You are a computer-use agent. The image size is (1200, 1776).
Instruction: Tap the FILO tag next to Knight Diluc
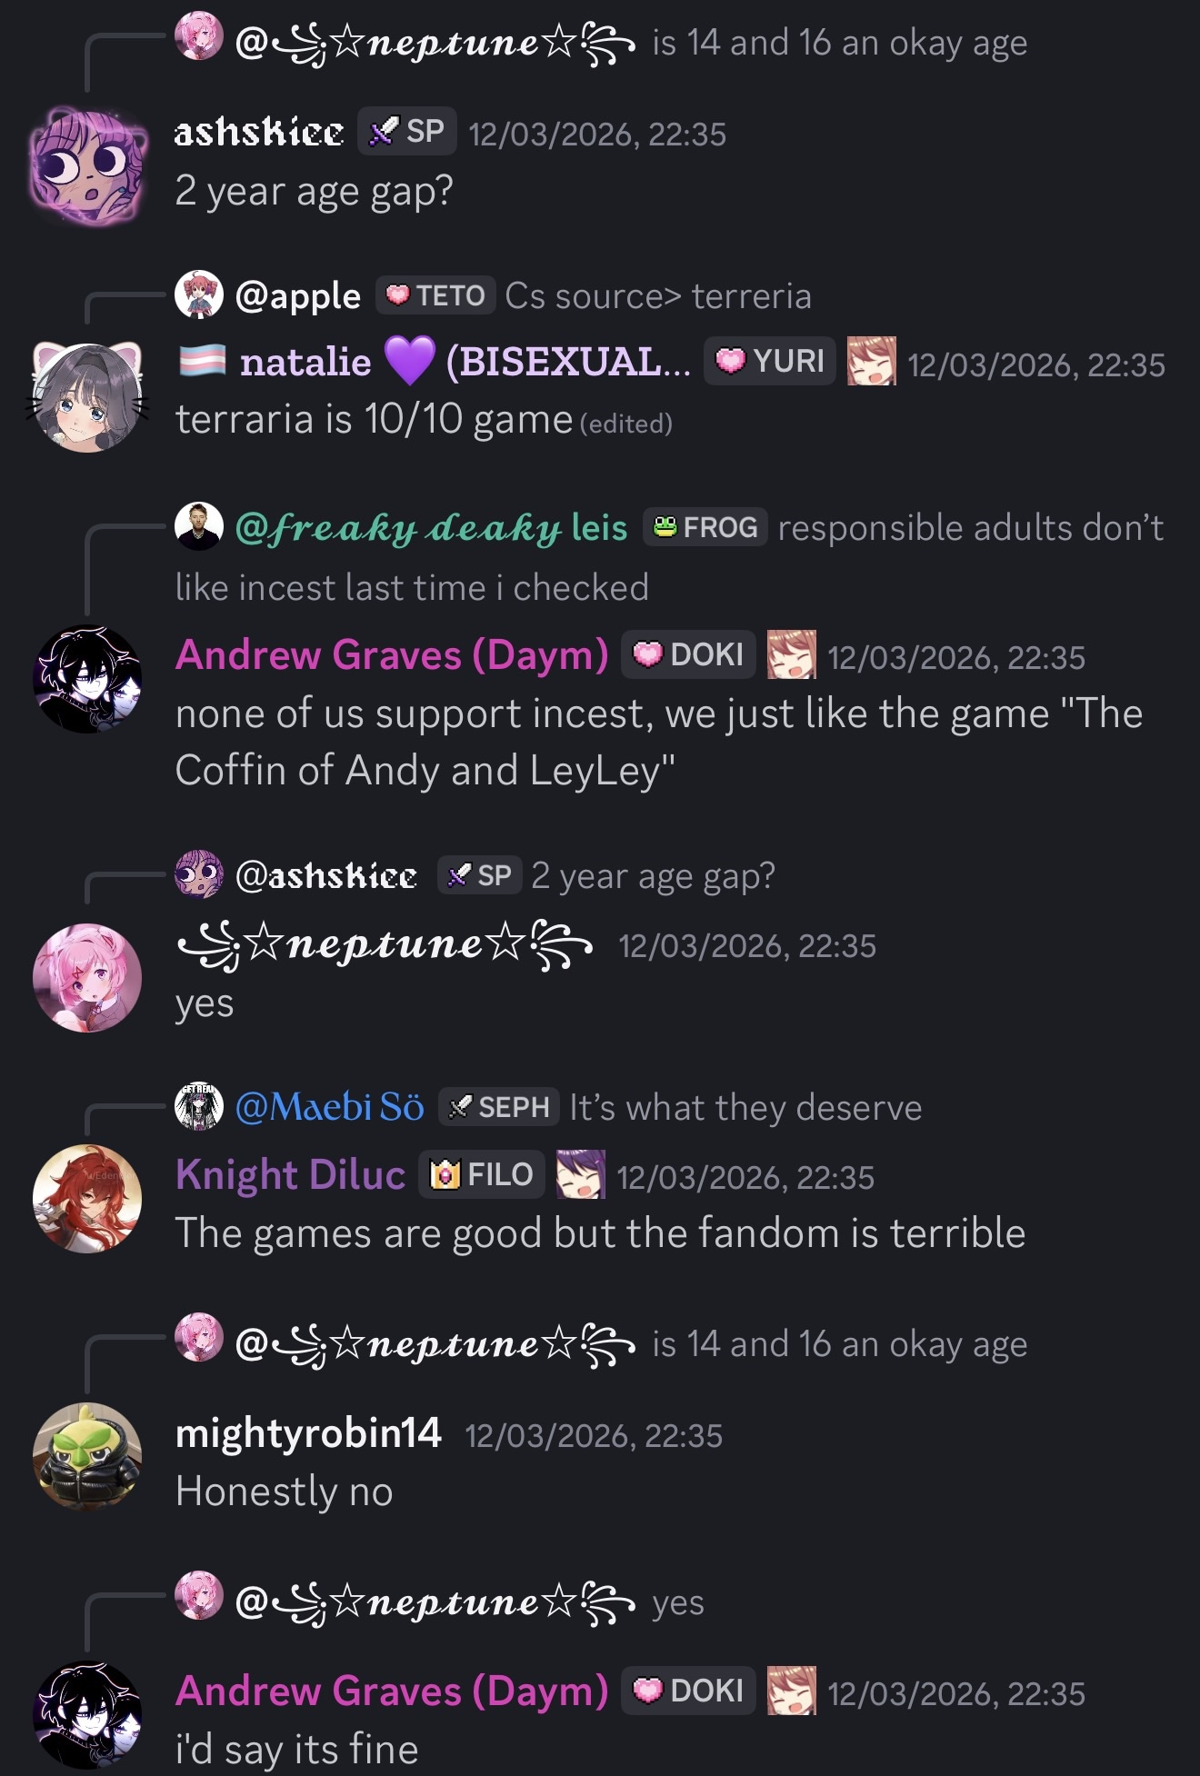pyautogui.click(x=482, y=1174)
